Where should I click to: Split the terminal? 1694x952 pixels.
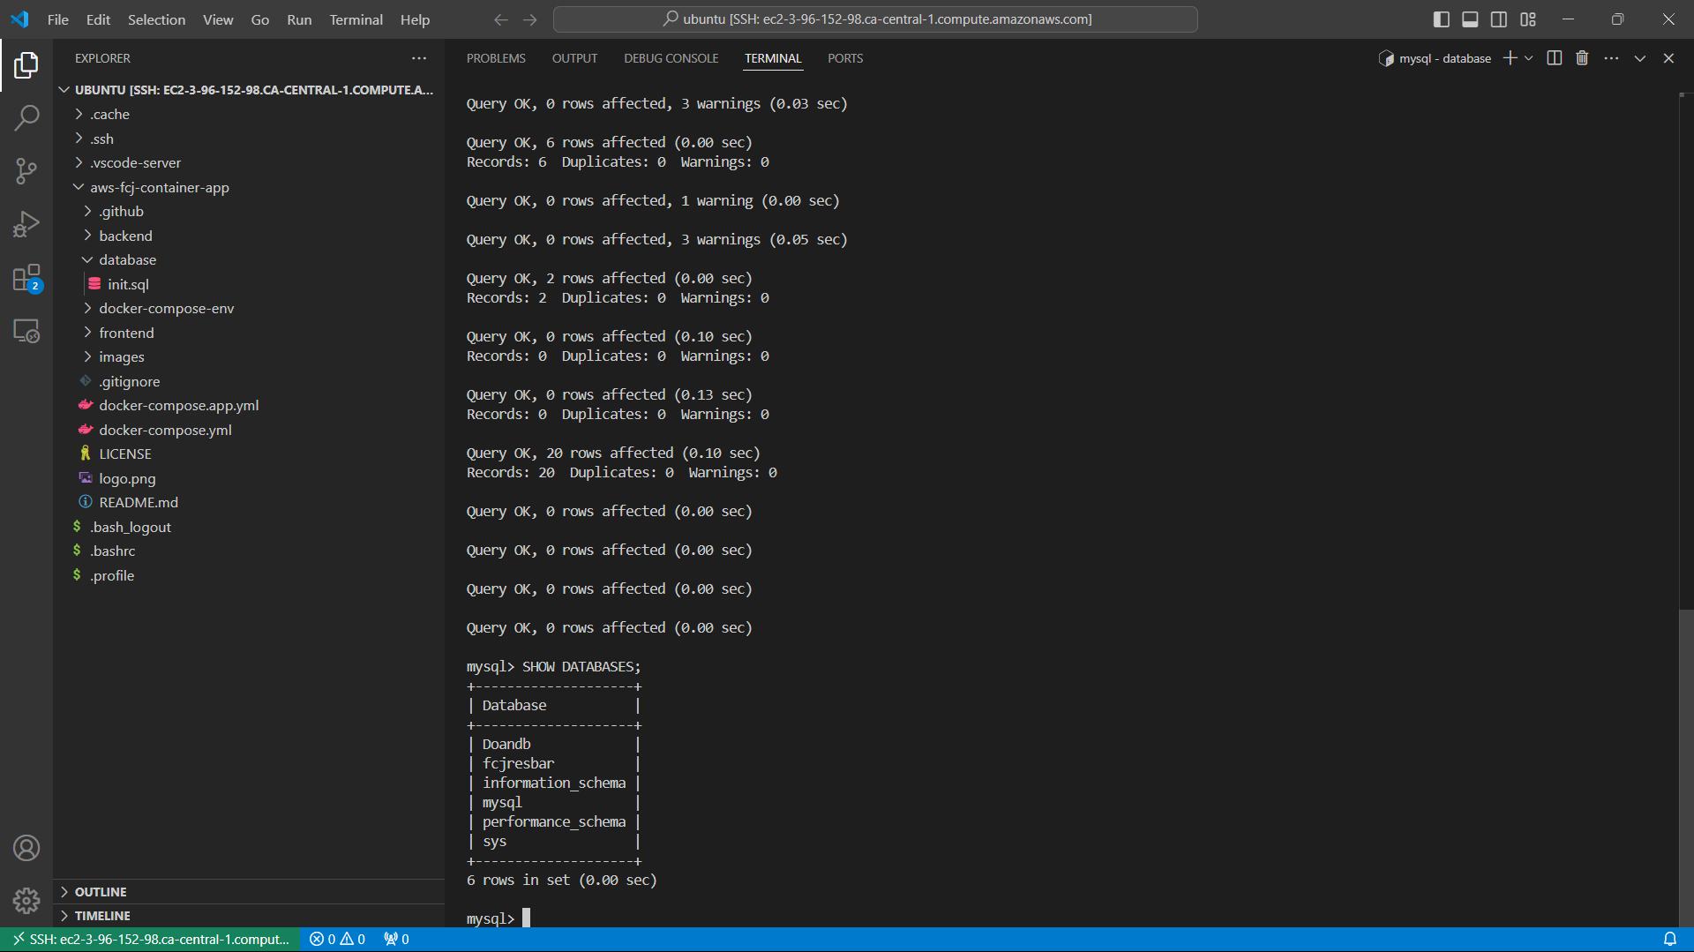[x=1555, y=58]
